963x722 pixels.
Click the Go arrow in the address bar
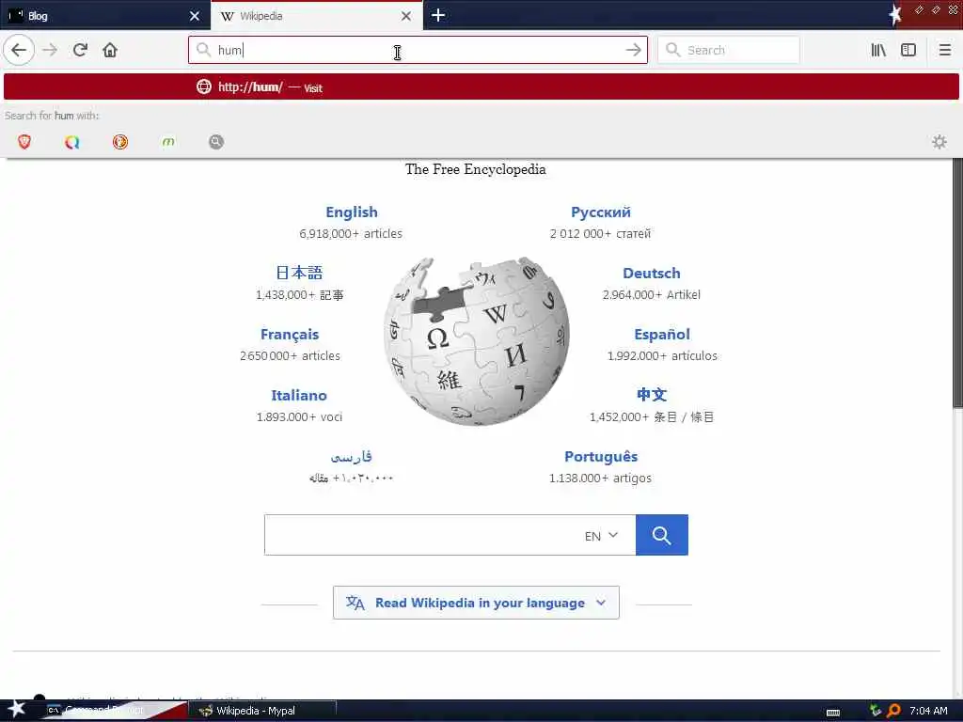[633, 50]
